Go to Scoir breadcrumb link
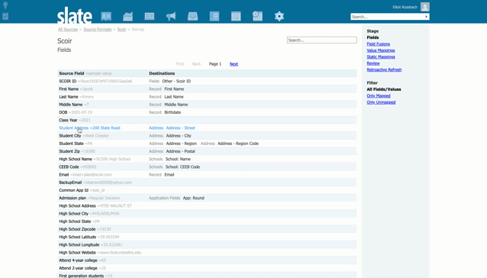Screen dimensions: 487x278 [x=122, y=30]
